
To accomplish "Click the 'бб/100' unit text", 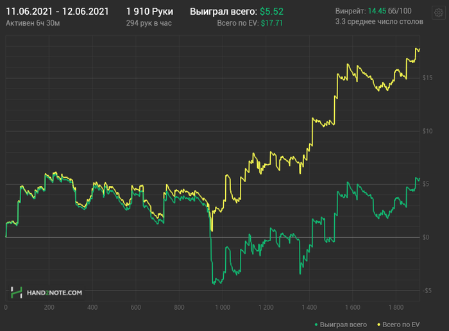I will pos(400,11).
